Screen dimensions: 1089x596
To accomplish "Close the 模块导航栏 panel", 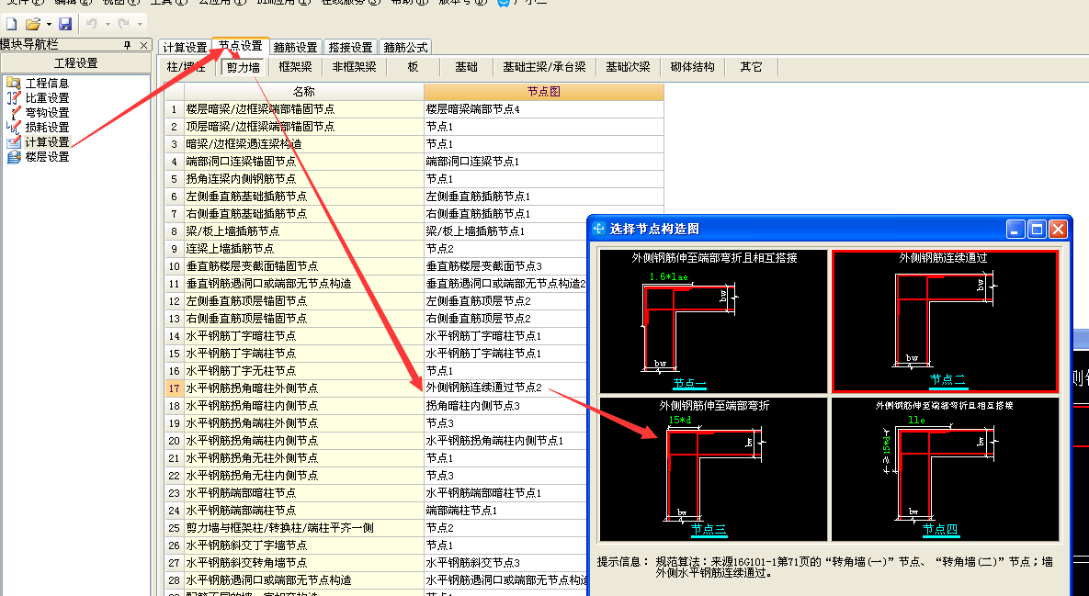I will click(143, 45).
